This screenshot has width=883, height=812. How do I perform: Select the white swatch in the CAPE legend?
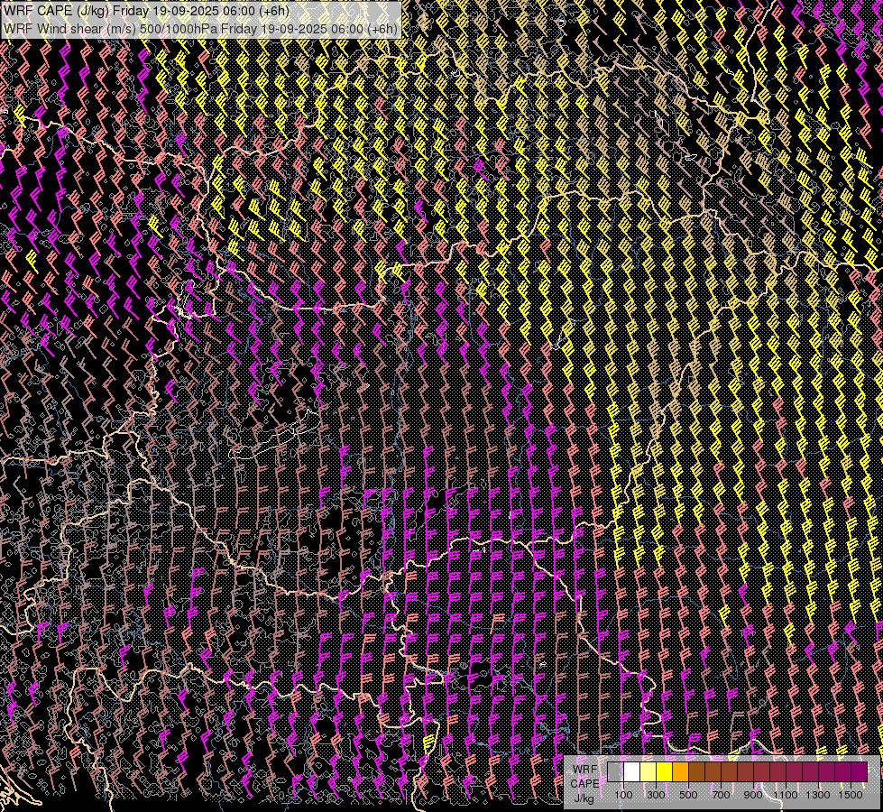pyautogui.click(x=631, y=771)
